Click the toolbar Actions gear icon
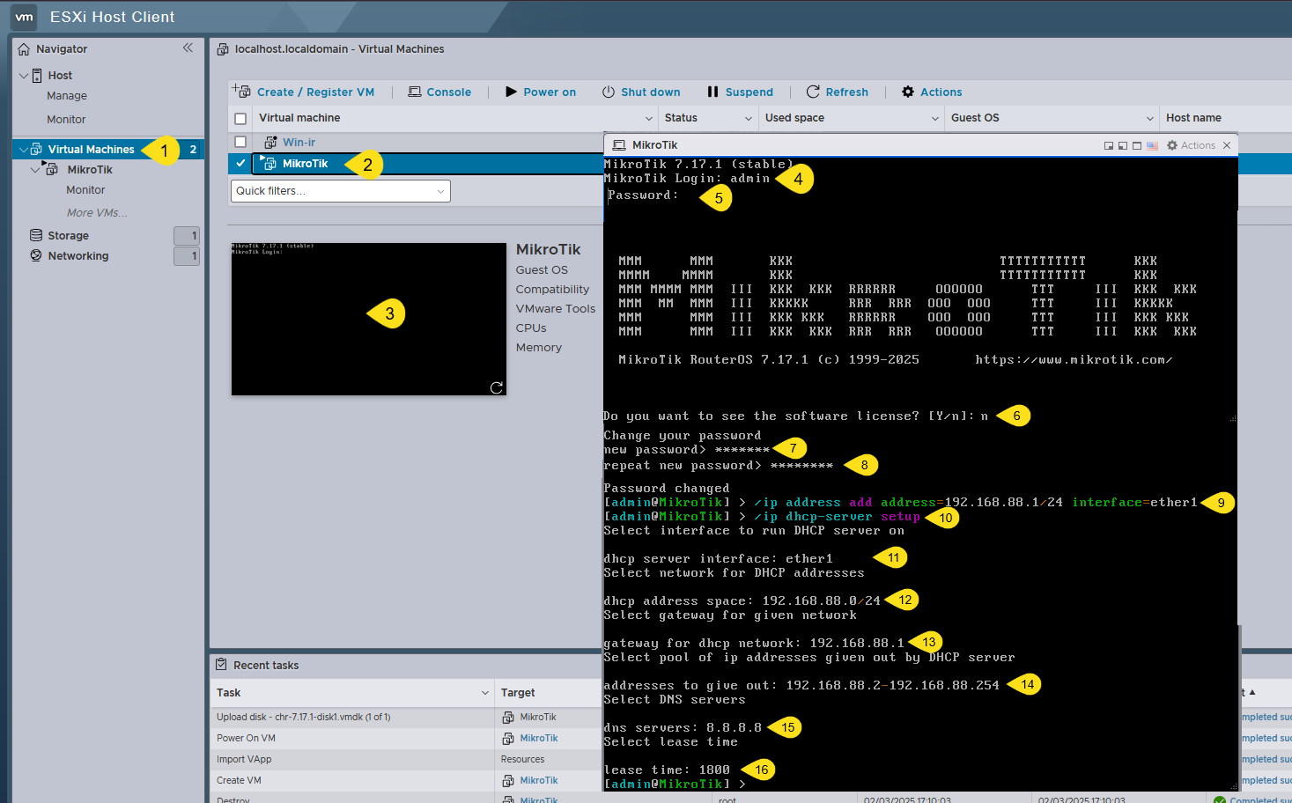The image size is (1292, 803). (908, 92)
